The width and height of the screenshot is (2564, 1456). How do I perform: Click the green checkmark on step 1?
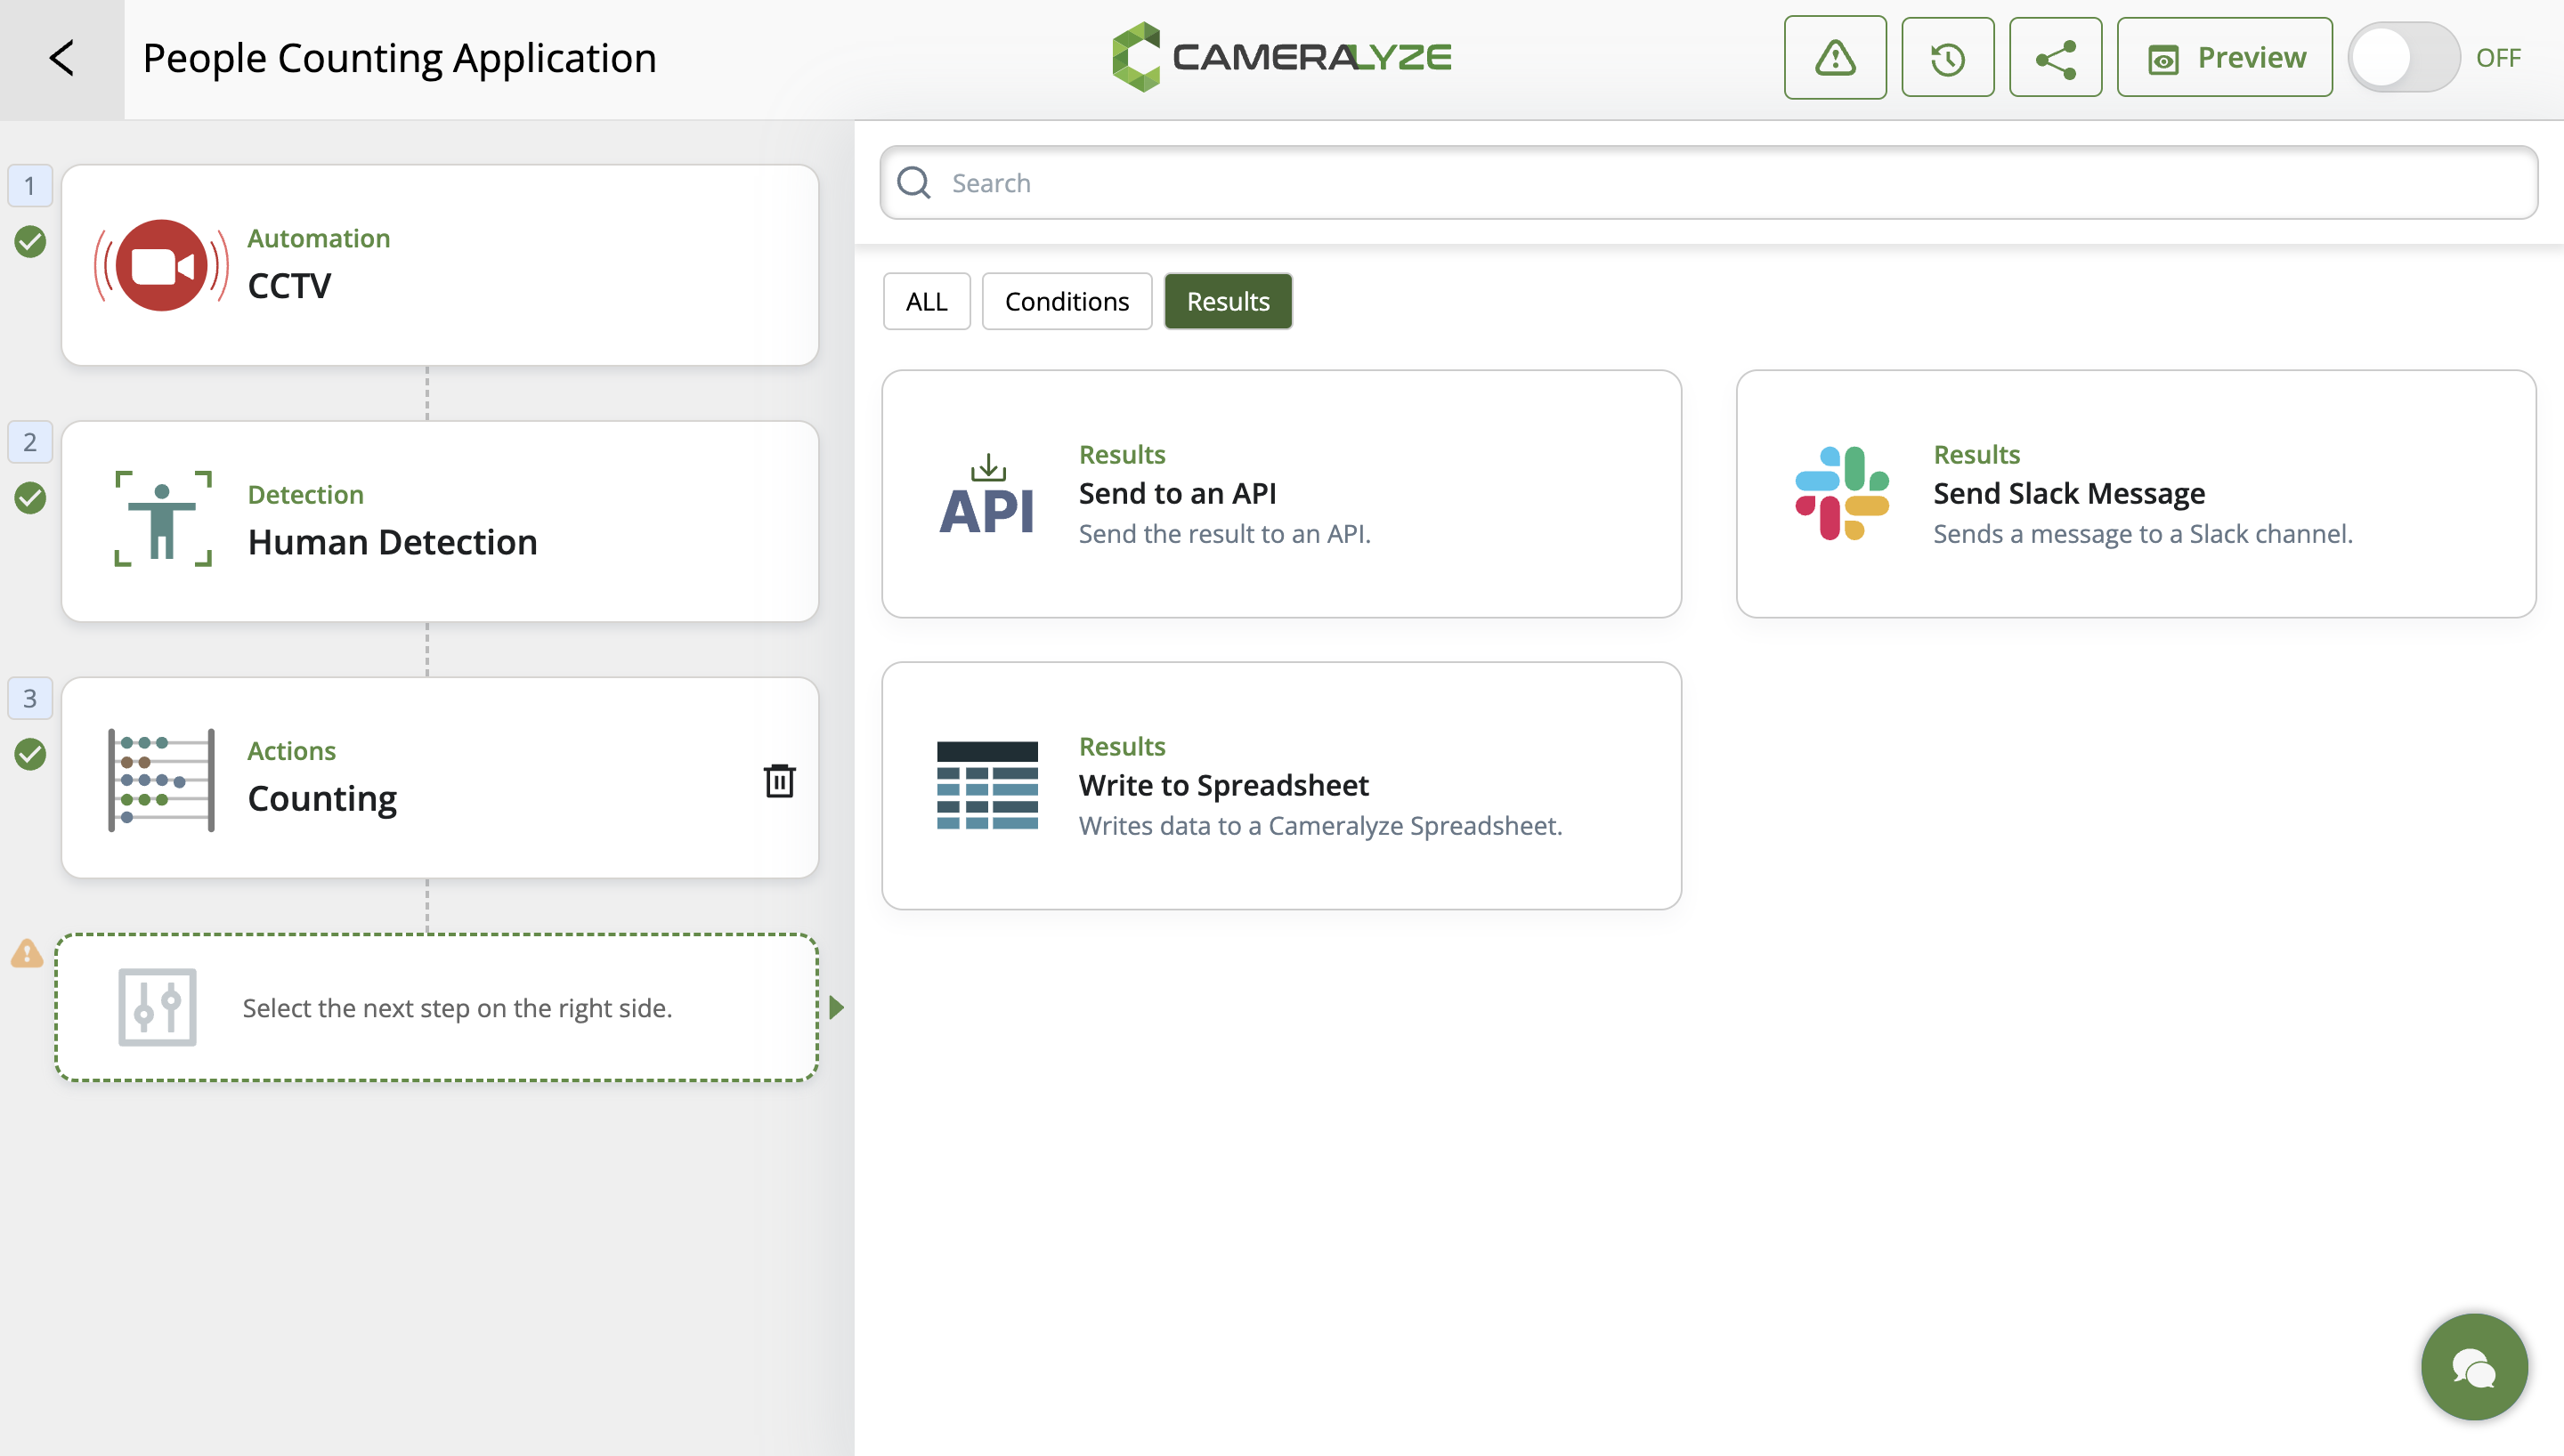pos(29,241)
